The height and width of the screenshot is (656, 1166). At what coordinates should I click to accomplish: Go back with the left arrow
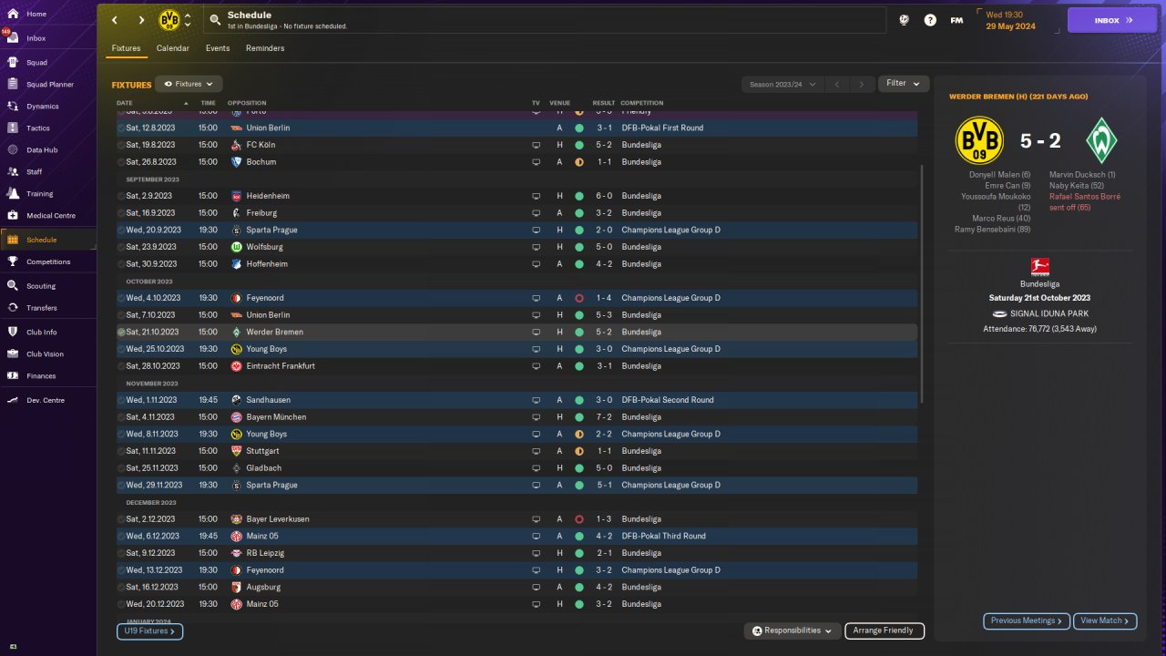pyautogui.click(x=115, y=20)
